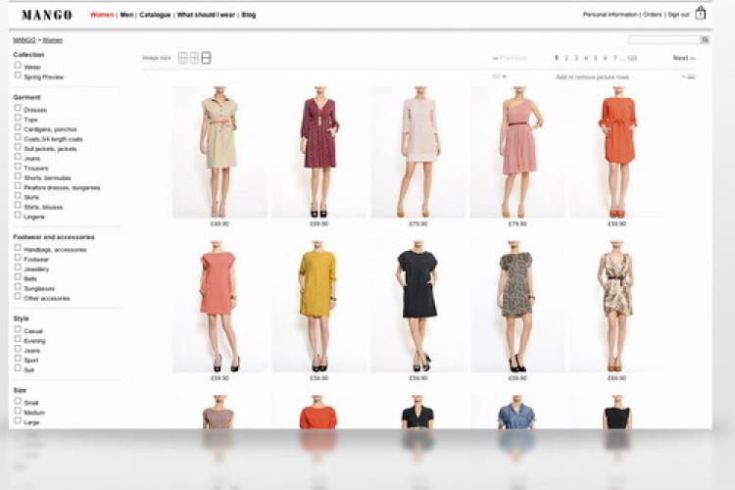Select the Large size checkbox
The height and width of the screenshot is (490, 735).
(x=18, y=421)
